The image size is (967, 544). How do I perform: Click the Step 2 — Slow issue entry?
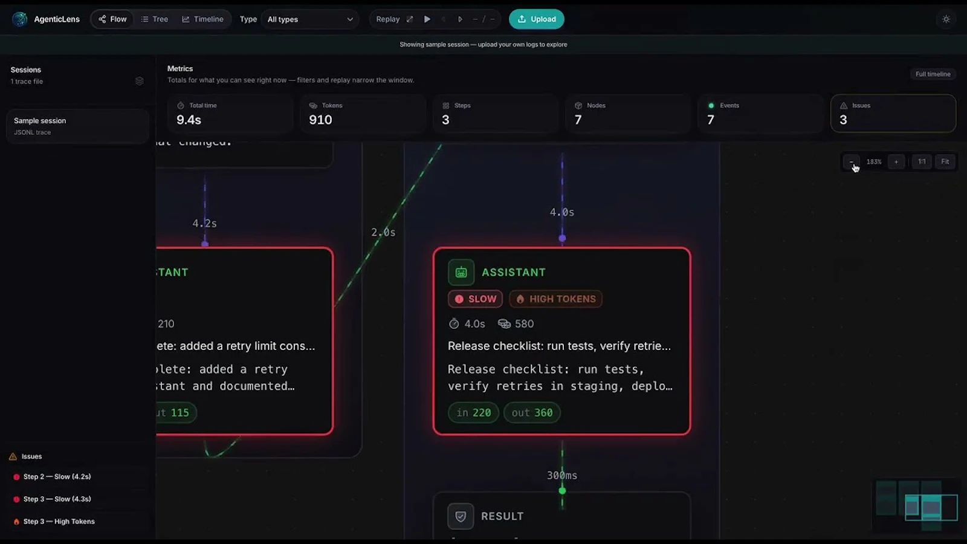tap(57, 476)
